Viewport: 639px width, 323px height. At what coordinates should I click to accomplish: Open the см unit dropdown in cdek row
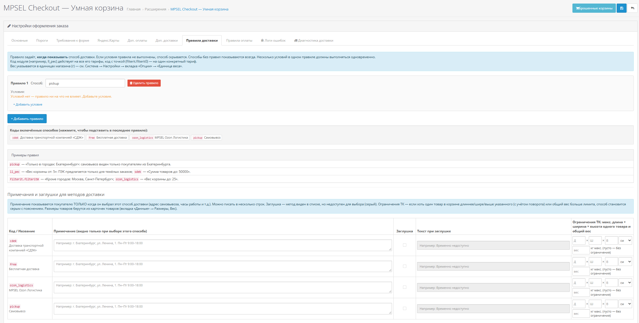coord(625,241)
